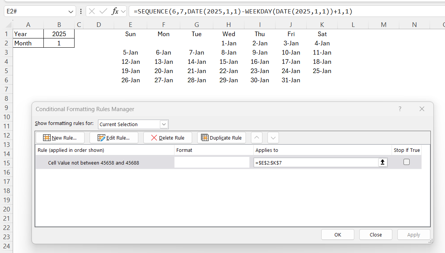Click the New Rule button
The height and width of the screenshot is (253, 445).
click(x=60, y=138)
